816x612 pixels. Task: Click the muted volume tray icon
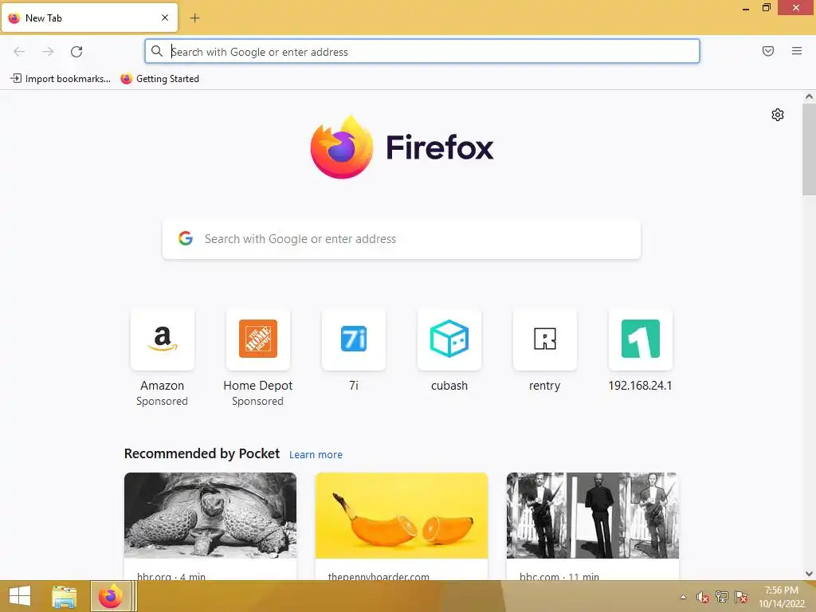(x=703, y=597)
